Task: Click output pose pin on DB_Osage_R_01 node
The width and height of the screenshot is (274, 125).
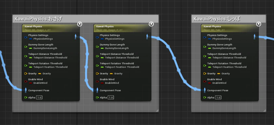Action: pos(147,37)
